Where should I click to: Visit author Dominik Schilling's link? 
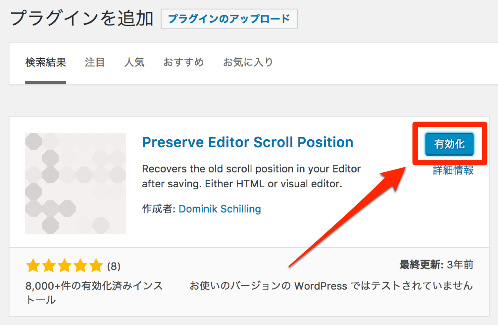(220, 209)
